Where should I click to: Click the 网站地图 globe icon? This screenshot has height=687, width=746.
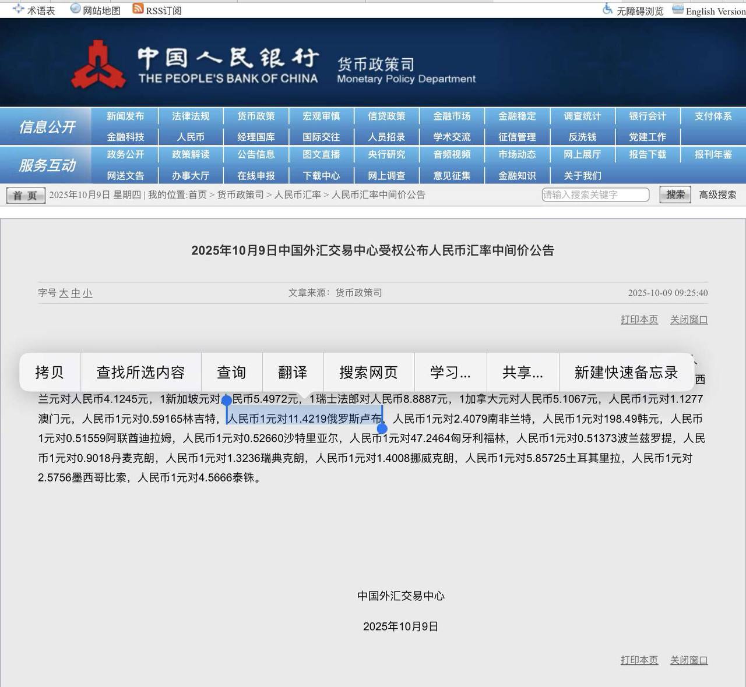75,8
